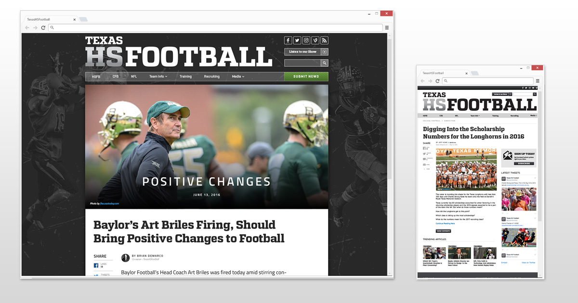Select CFB in large window navigation bar
The image size is (578, 303).
tap(116, 76)
